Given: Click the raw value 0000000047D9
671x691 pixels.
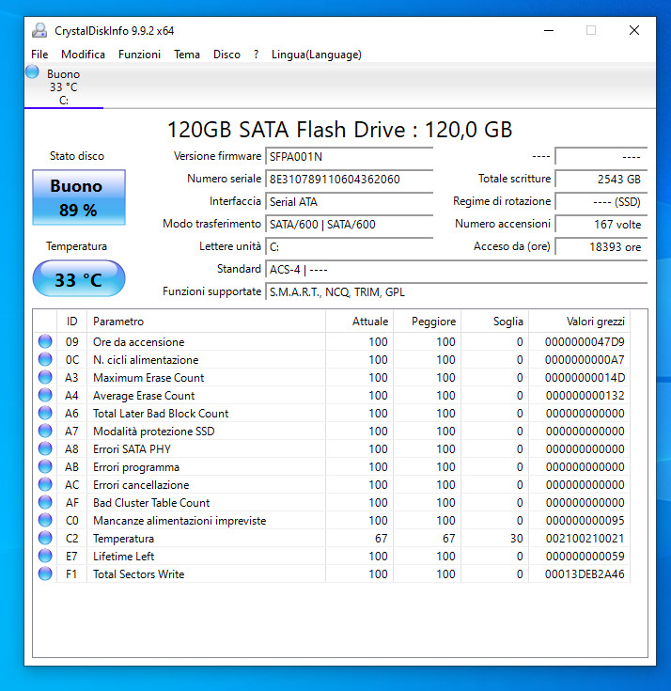Looking at the screenshot, I should [x=585, y=341].
